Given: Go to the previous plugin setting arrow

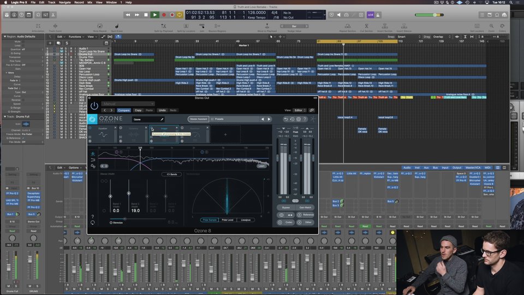Looking at the screenshot, I should [x=105, y=110].
